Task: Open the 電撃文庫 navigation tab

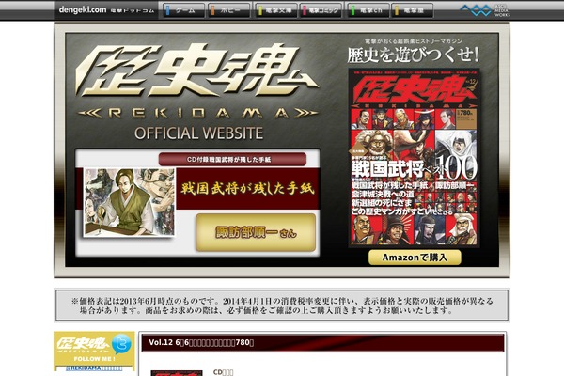Action: pos(276,10)
